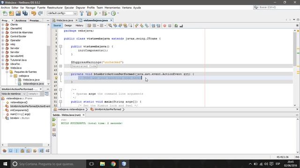The height and width of the screenshot is (168, 300).
Task: Click the Comment icon in editor toolbar
Action: tap(176, 26)
